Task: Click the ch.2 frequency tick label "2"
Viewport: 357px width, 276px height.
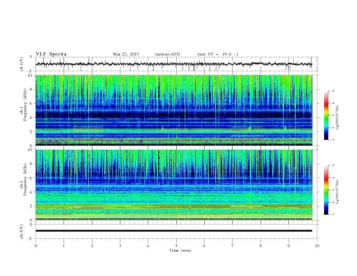Action: 31,206
